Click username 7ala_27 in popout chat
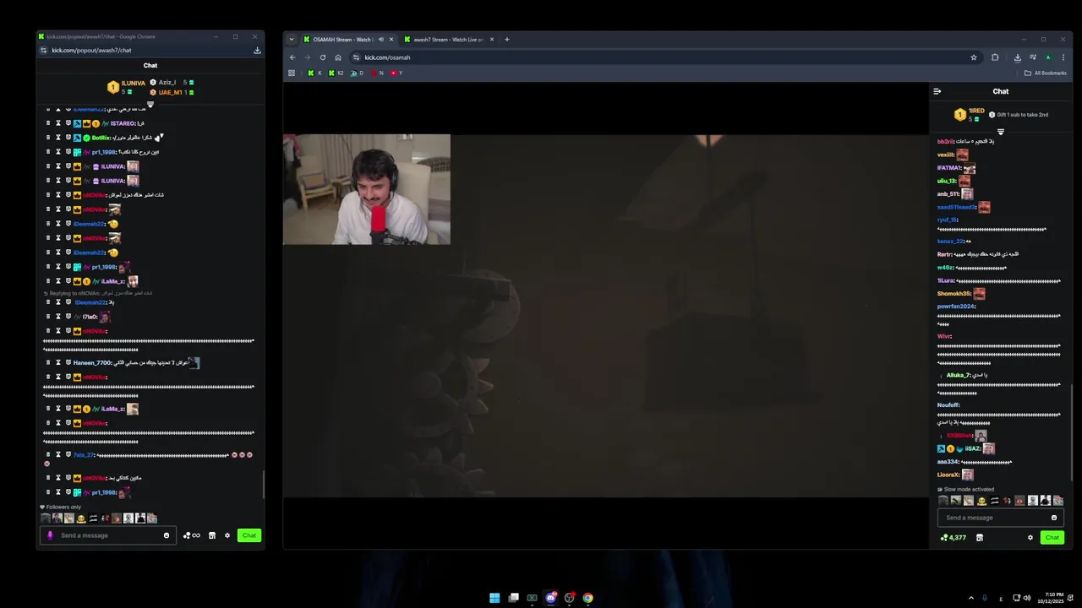 click(84, 455)
